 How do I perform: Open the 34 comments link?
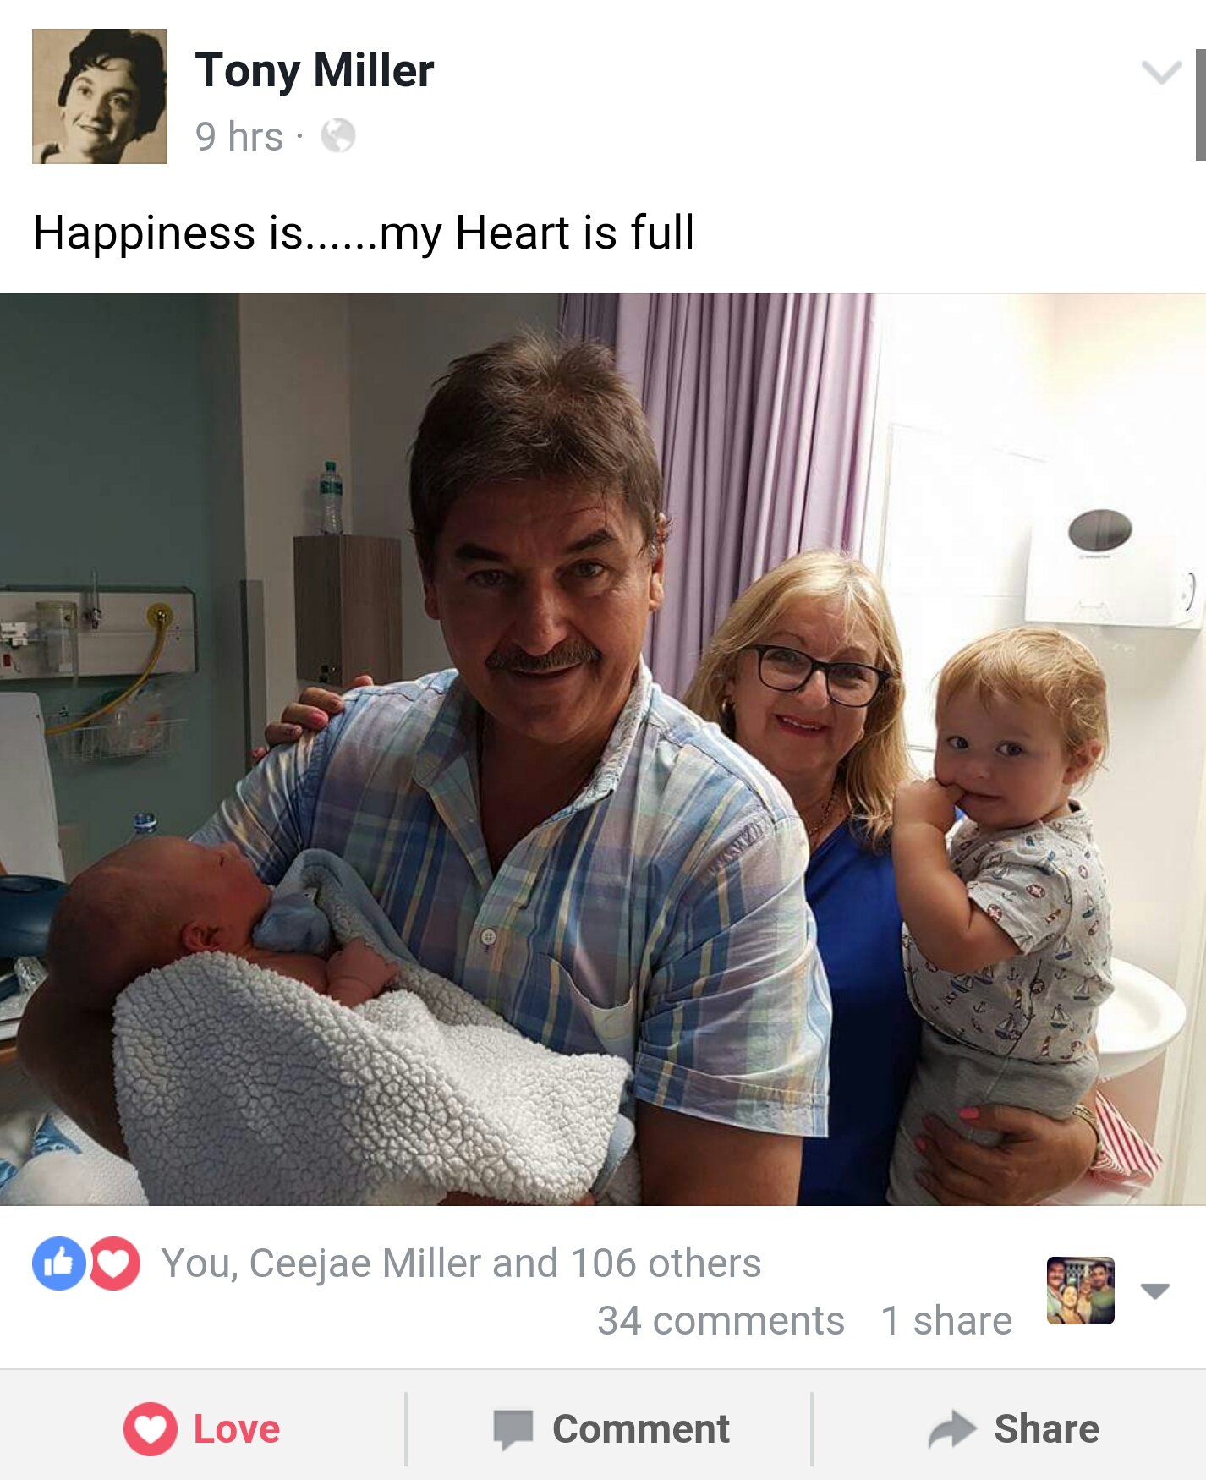coord(721,1320)
